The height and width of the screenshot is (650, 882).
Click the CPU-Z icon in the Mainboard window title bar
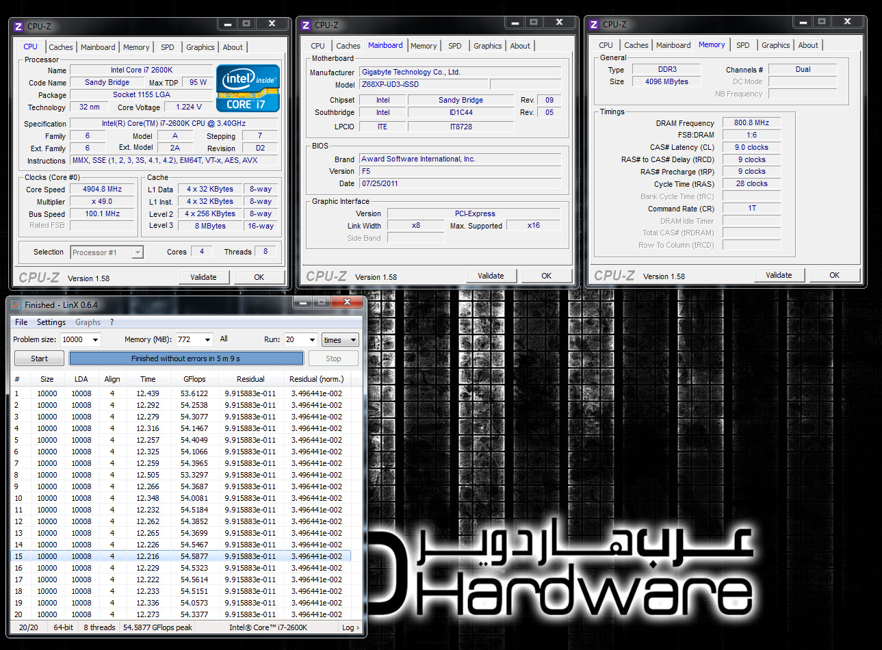[x=306, y=25]
